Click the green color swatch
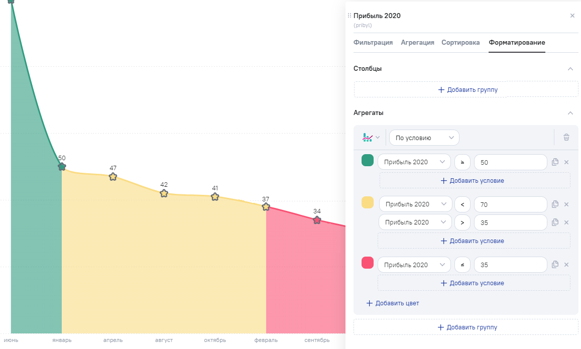 click(368, 161)
